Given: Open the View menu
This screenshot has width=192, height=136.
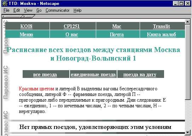Looking at the screenshot, I should pos(28,10).
